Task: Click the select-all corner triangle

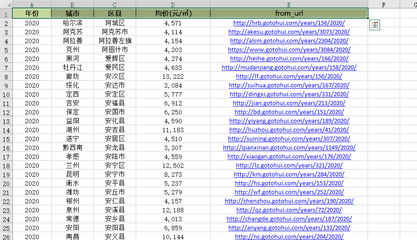Action: tap(8, 4)
